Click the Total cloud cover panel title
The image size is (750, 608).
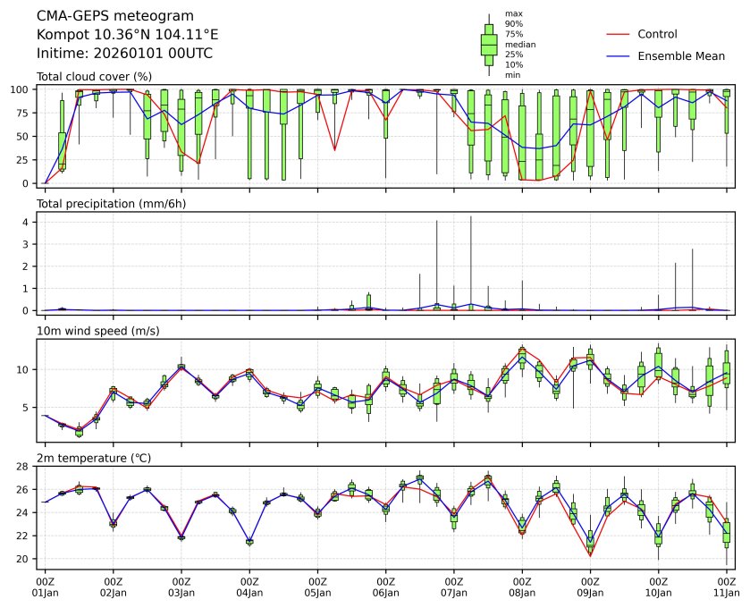(94, 77)
